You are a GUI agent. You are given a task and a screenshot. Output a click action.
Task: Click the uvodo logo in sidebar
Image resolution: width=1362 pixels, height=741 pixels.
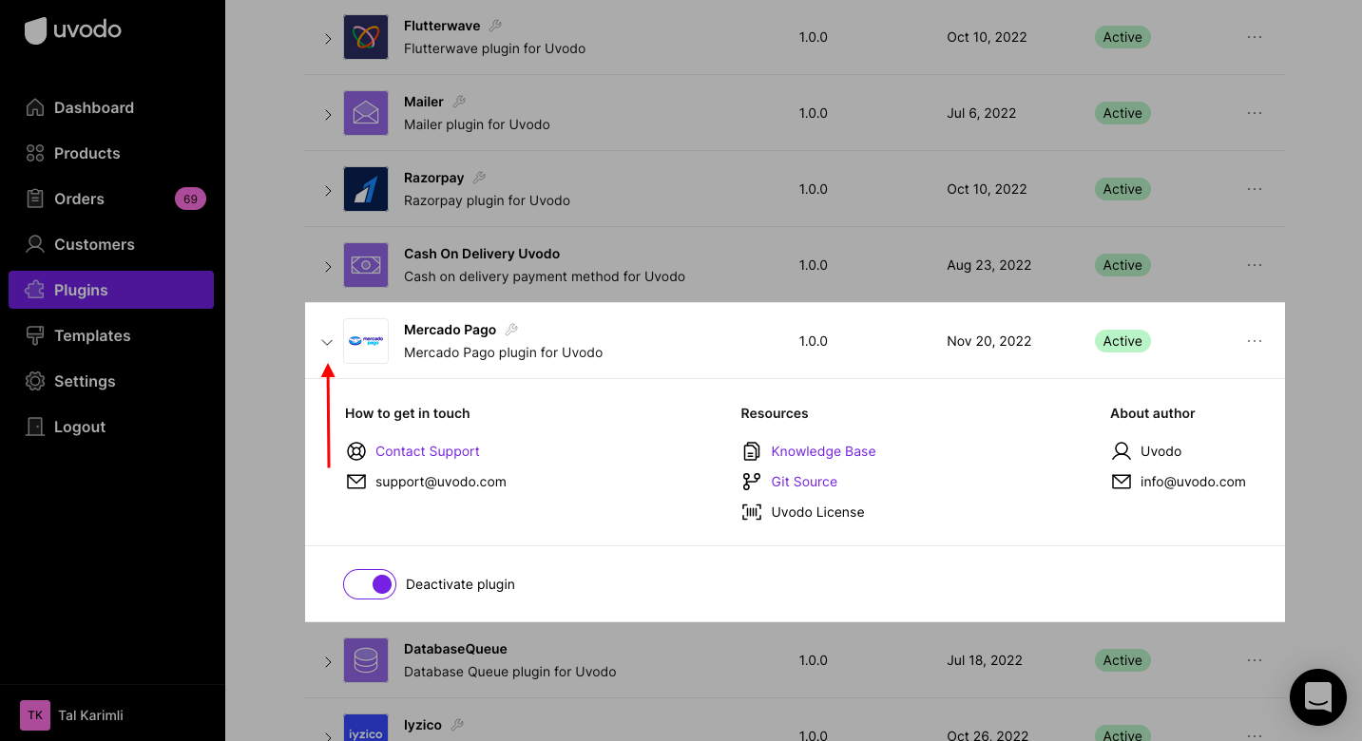pos(73,30)
